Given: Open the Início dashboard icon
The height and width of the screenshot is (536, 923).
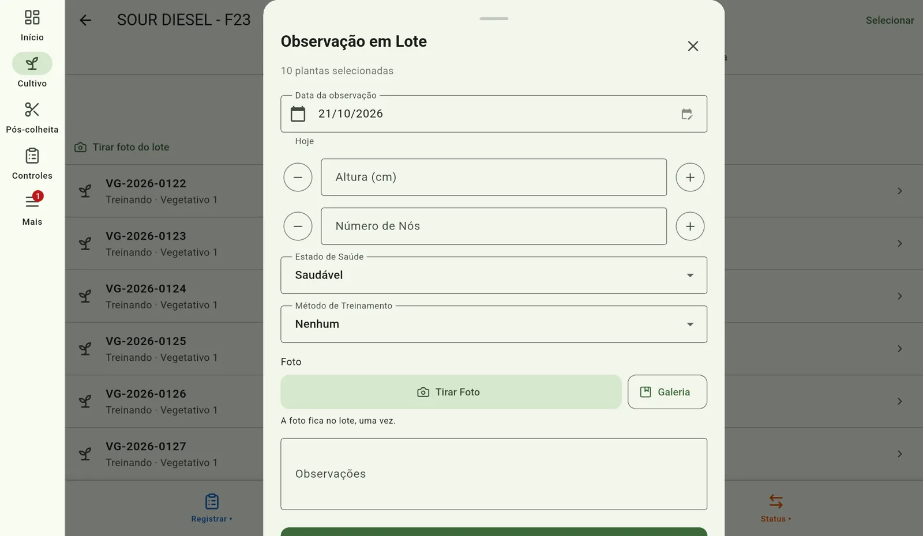Looking at the screenshot, I should coord(32,18).
